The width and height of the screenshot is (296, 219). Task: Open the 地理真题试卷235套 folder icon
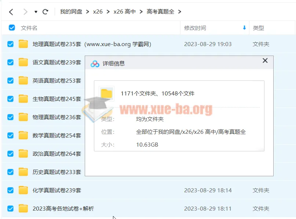click(x=23, y=44)
